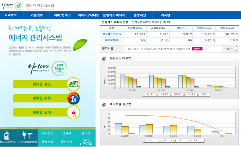Click the milk cup icon on 행복한 고객
Image resolution: width=241 pixels, height=147 pixels.
tap(74, 112)
